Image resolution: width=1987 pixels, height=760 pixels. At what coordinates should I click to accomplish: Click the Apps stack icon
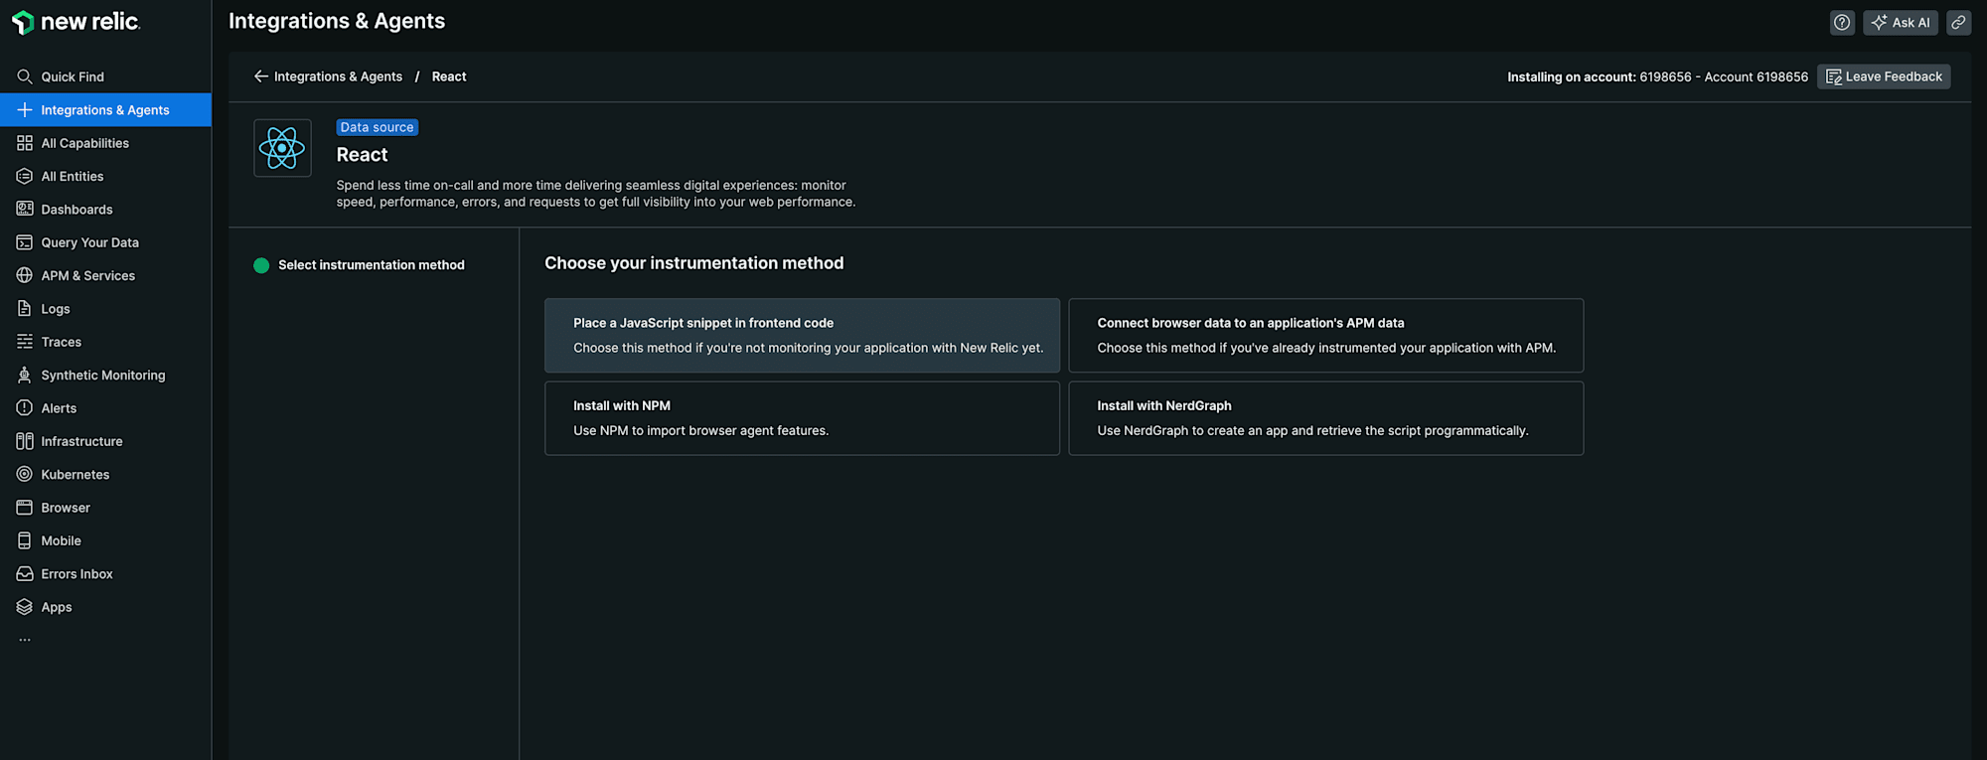pos(25,607)
